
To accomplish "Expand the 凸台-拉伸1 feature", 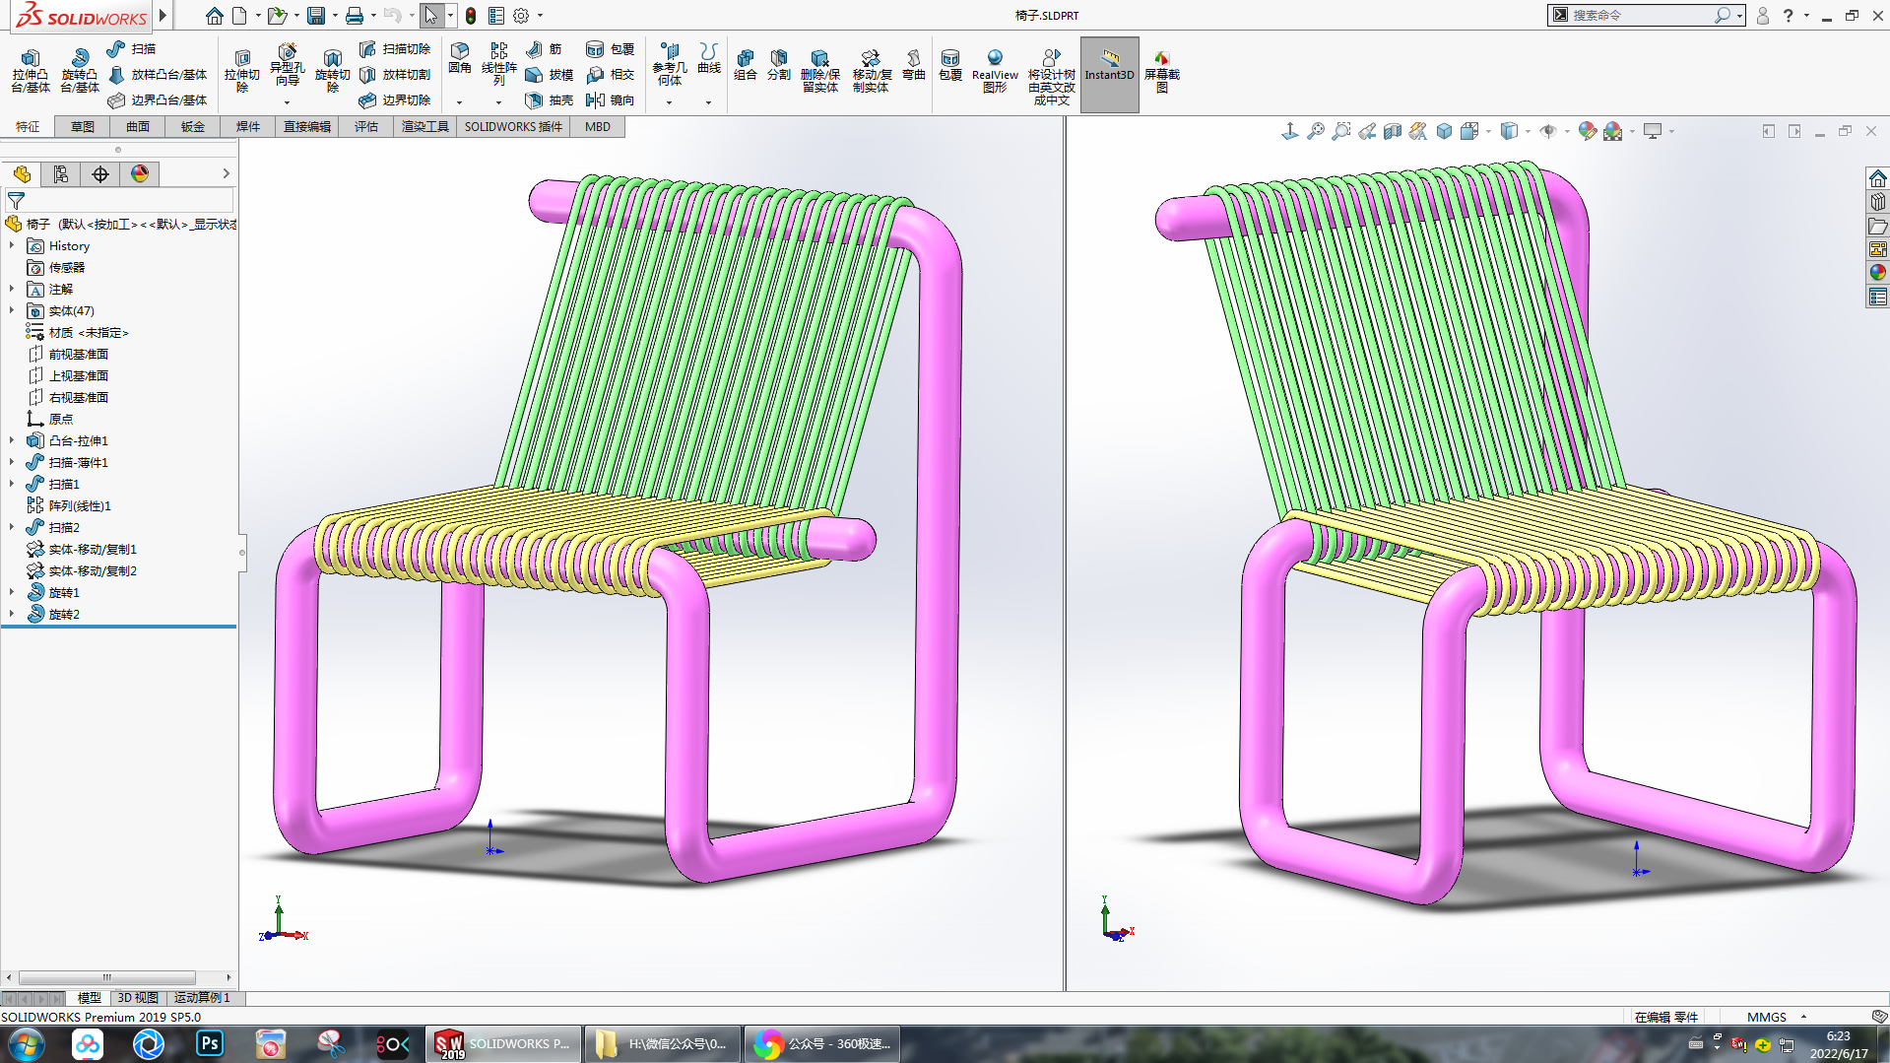I will [12, 440].
